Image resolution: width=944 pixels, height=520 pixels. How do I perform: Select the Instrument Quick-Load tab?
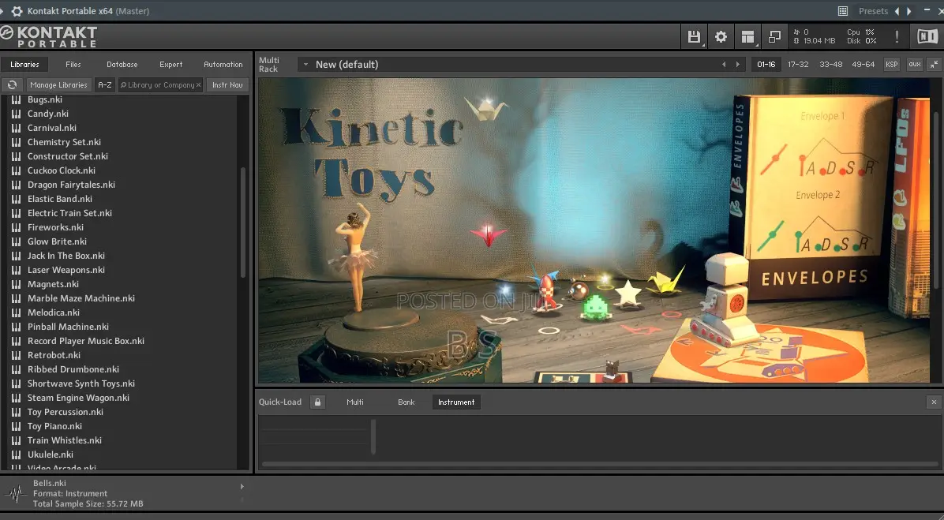456,402
